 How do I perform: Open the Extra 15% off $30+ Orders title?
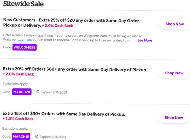[64, 114]
